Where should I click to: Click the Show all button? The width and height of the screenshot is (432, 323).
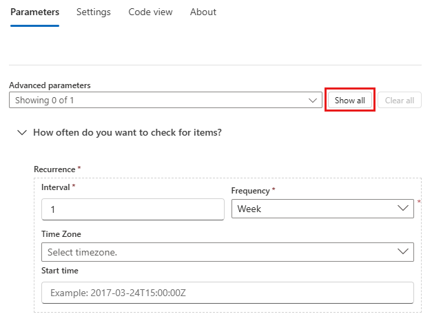point(350,101)
